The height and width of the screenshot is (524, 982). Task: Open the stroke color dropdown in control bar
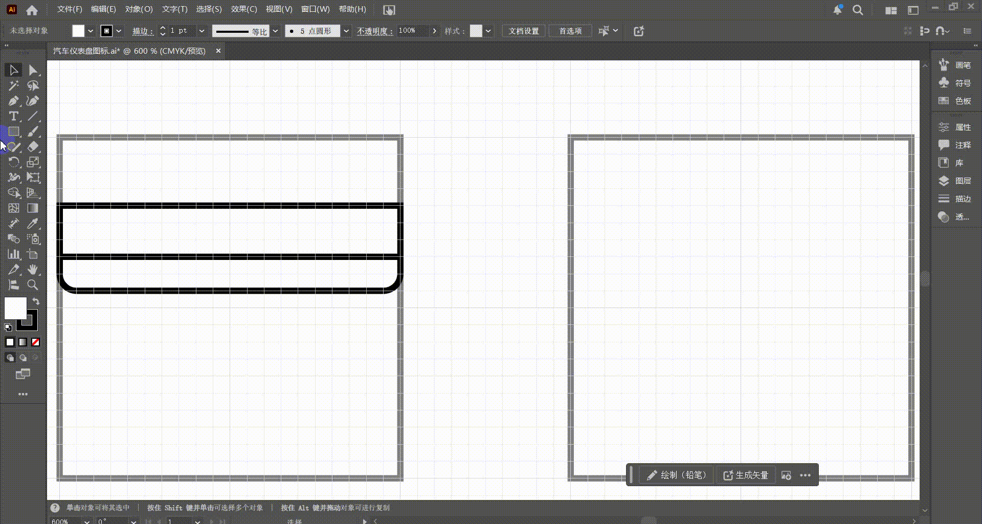[x=119, y=31]
